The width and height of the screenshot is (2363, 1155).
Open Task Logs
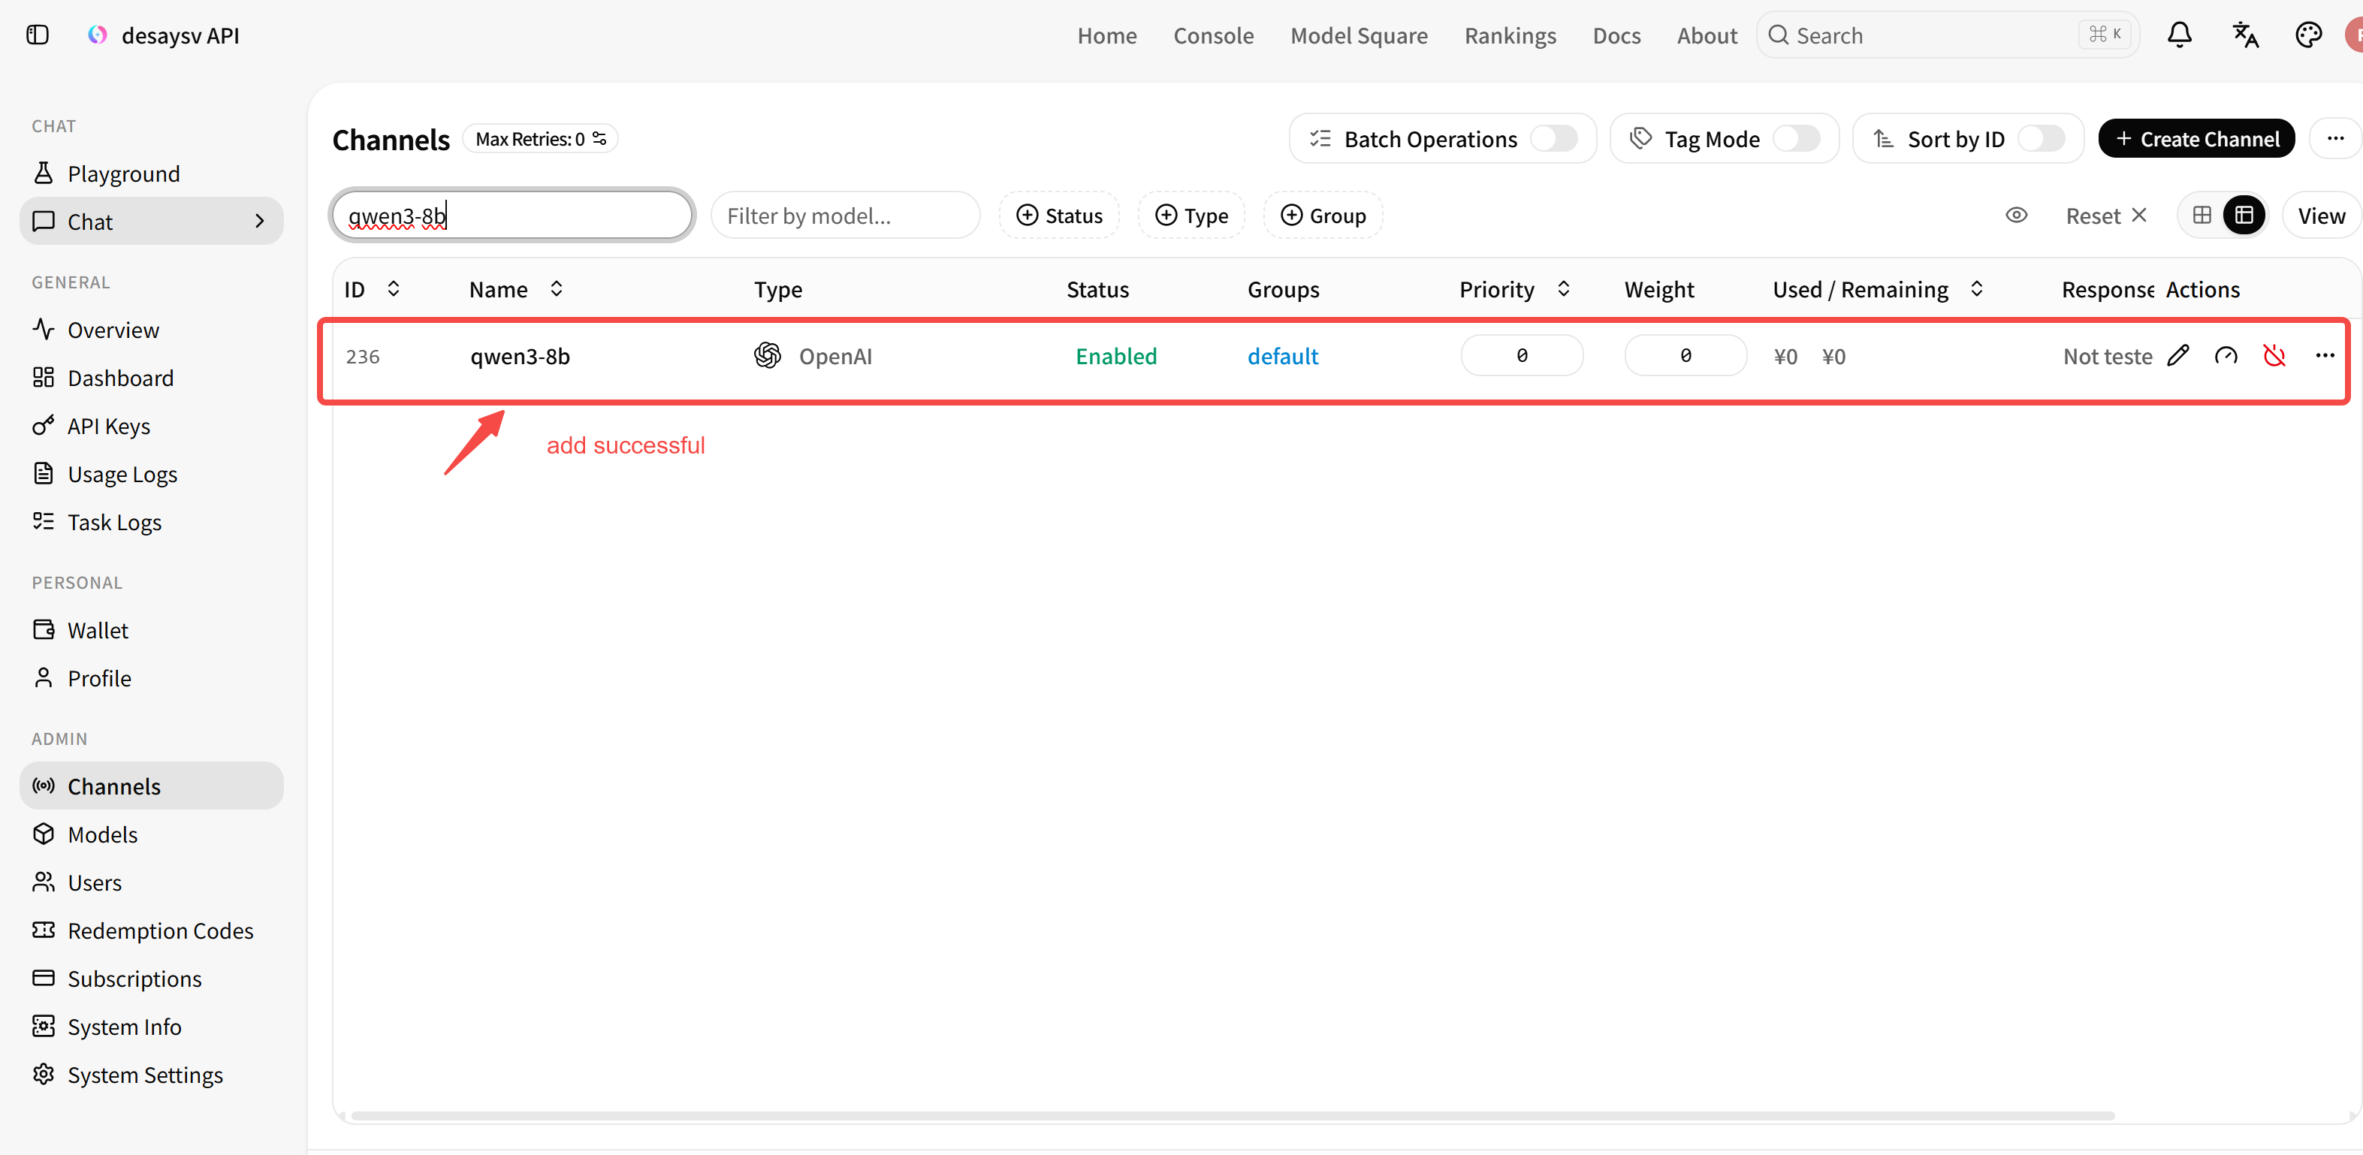152,522
